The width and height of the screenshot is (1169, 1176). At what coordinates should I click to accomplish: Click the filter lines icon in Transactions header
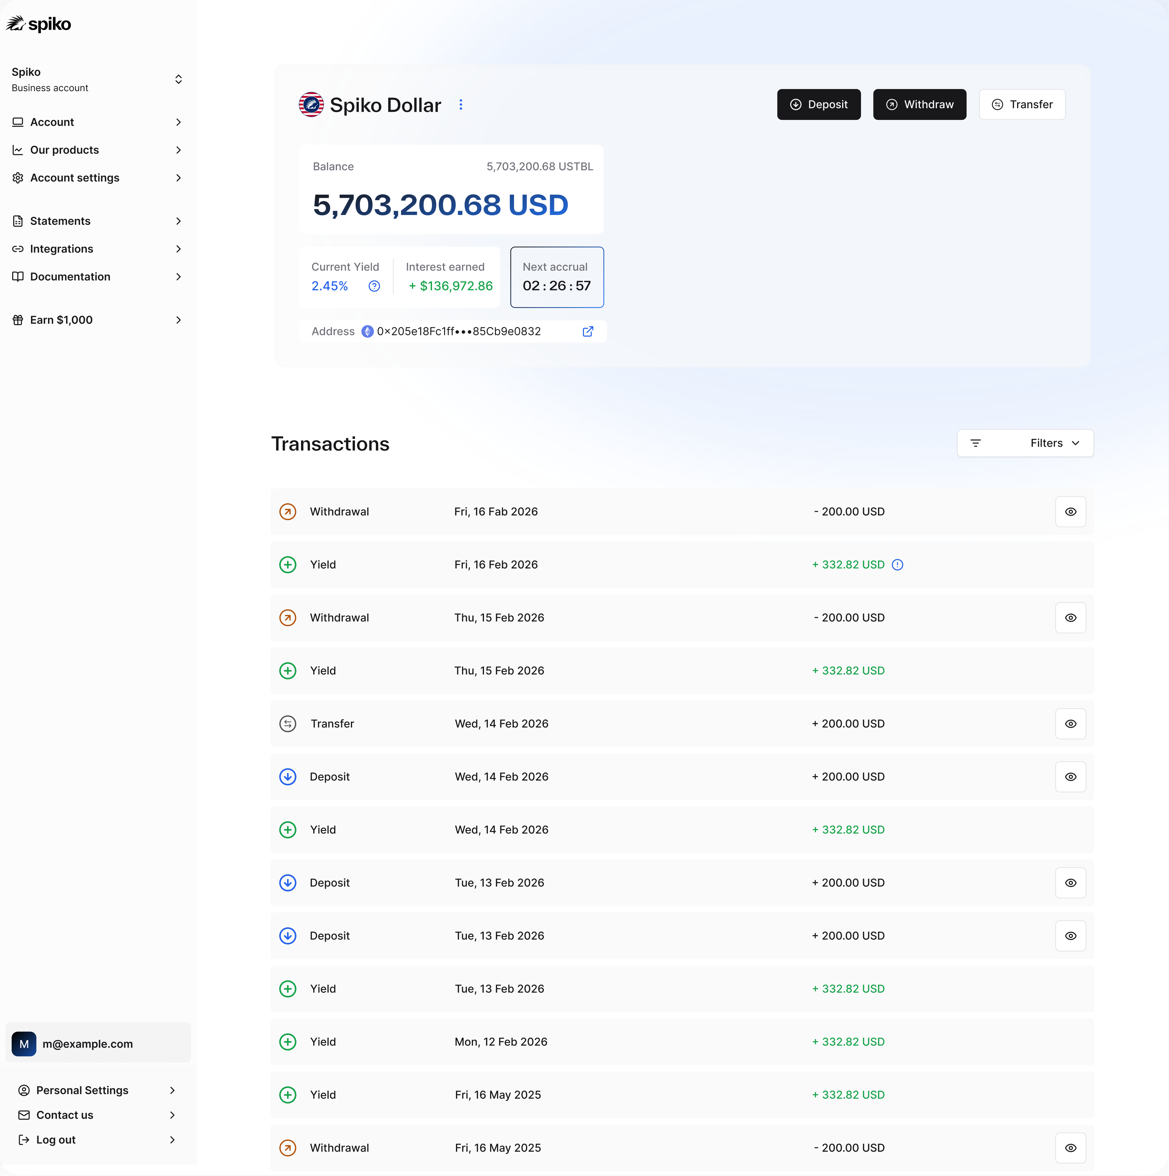(975, 444)
